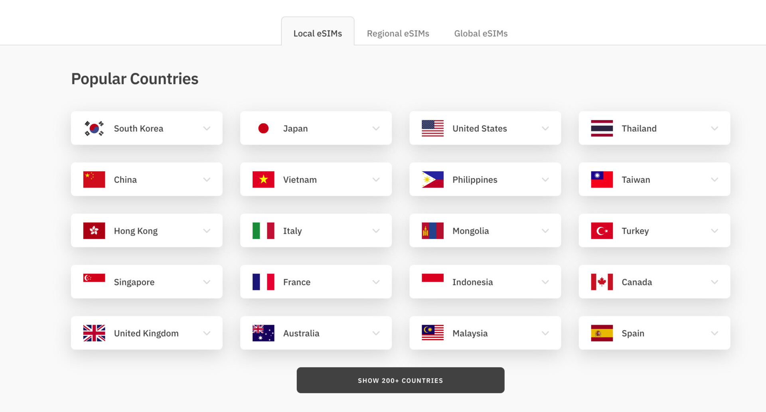Image resolution: width=766 pixels, height=412 pixels.
Task: Select the Japan country name
Action: coord(295,129)
